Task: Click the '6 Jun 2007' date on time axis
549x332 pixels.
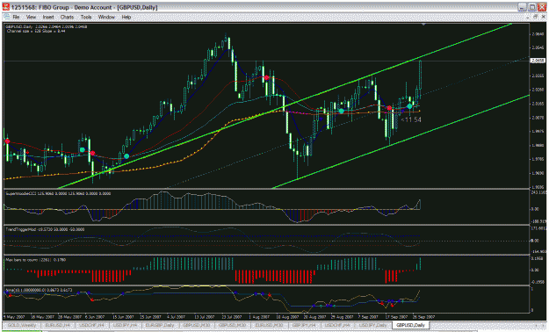Action: coord(94,317)
